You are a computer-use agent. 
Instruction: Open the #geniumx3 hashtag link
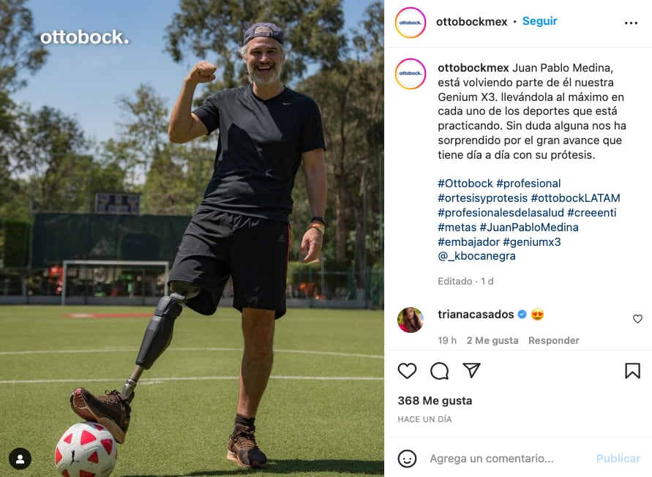click(531, 242)
